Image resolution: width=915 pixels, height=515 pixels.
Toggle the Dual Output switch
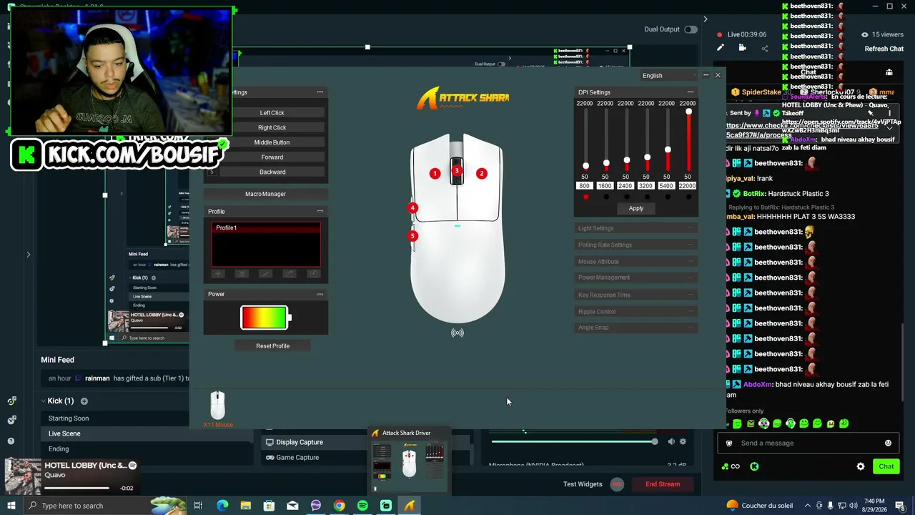click(x=691, y=29)
